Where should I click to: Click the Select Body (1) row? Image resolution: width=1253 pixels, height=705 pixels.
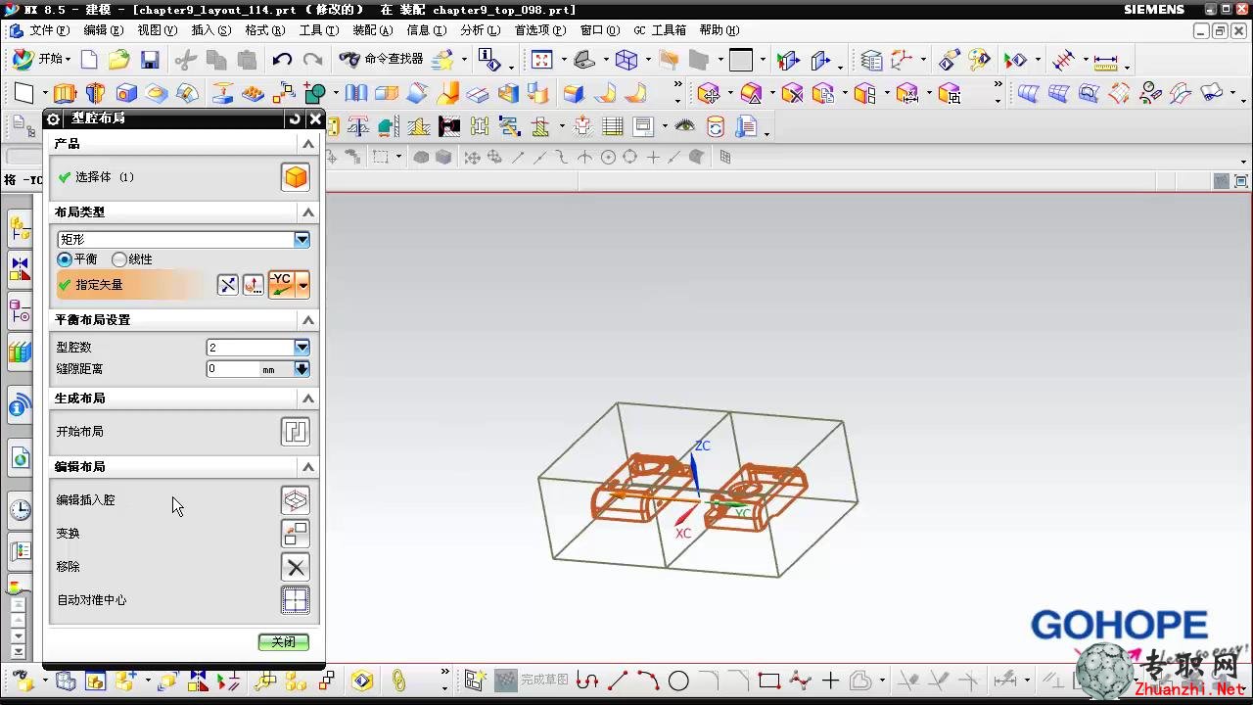click(184, 177)
